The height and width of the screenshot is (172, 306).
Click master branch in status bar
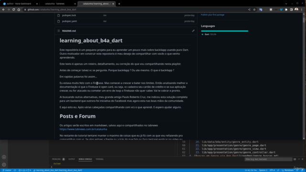click(7, 170)
